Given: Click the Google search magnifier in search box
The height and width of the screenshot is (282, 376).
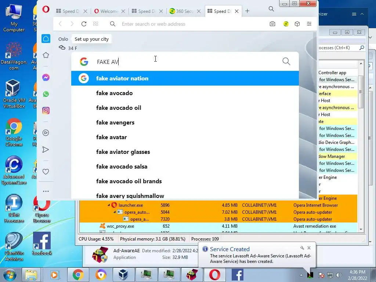Looking at the screenshot, I should [x=286, y=61].
